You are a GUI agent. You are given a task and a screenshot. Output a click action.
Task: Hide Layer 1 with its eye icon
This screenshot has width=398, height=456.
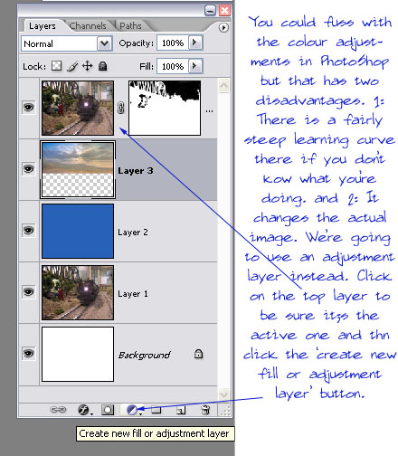pyautogui.click(x=29, y=291)
